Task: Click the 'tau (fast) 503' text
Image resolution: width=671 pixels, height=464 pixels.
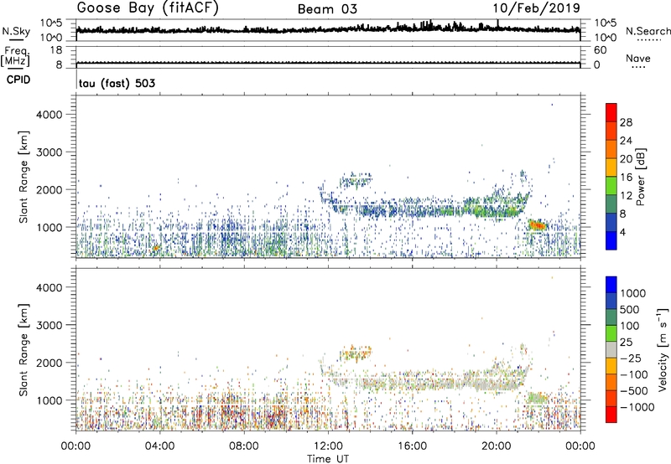Action: click(117, 83)
